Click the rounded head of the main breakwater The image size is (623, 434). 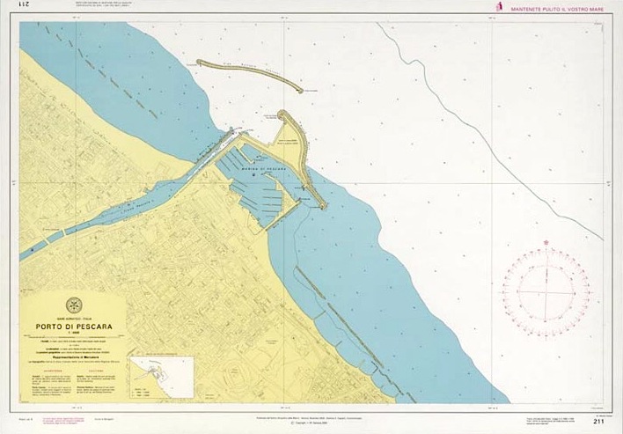pos(283,115)
